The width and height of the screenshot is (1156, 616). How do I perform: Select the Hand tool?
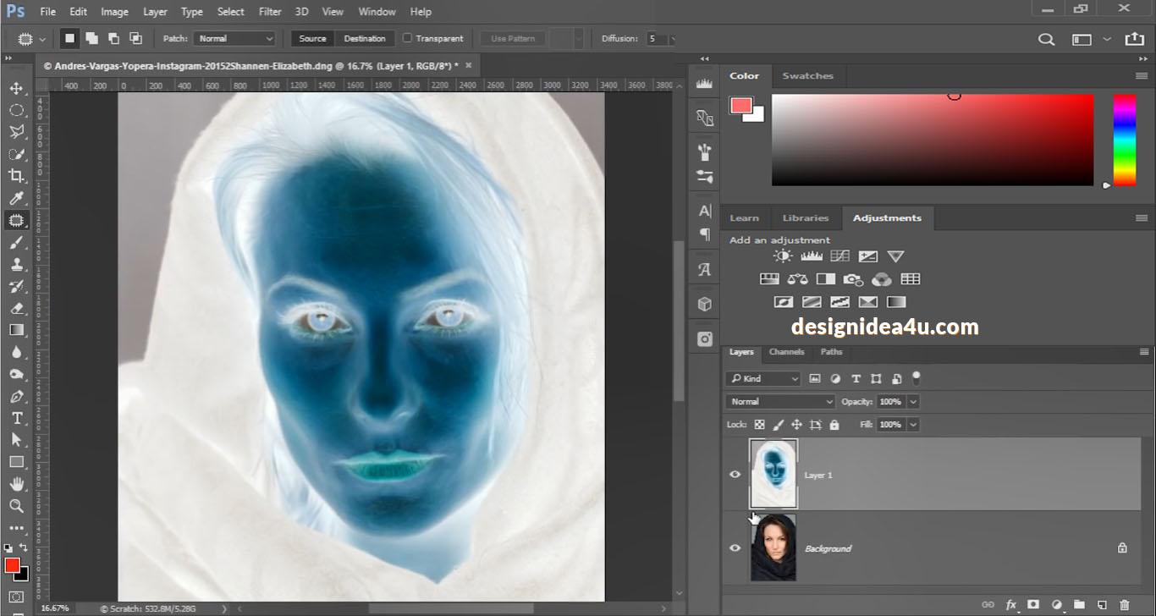coord(16,484)
